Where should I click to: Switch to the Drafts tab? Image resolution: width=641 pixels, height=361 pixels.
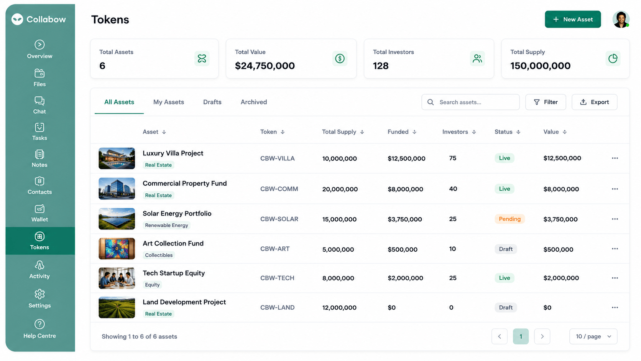tap(212, 102)
